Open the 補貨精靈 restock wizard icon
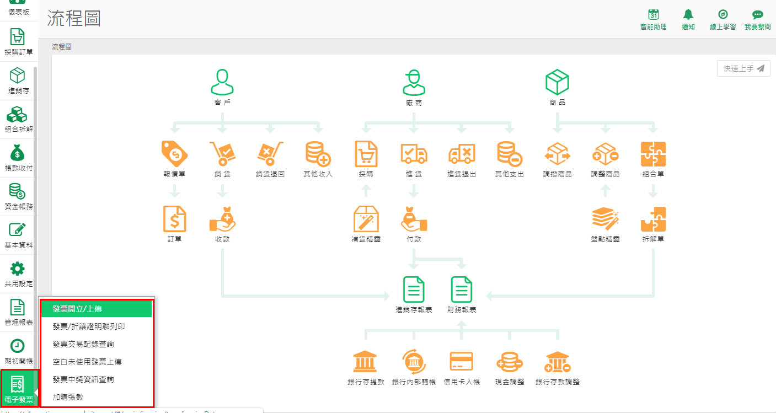776x413 pixels. 366,219
